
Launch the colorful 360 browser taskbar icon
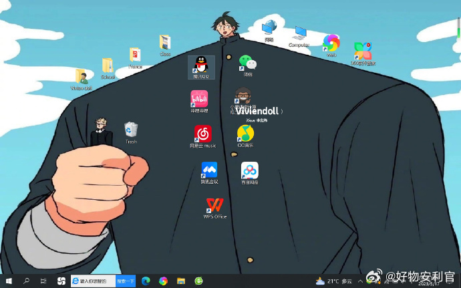point(163,281)
